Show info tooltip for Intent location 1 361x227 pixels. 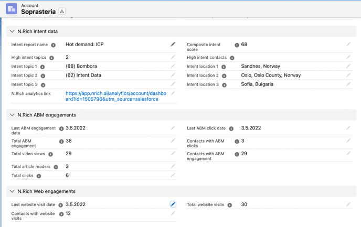pos(224,67)
